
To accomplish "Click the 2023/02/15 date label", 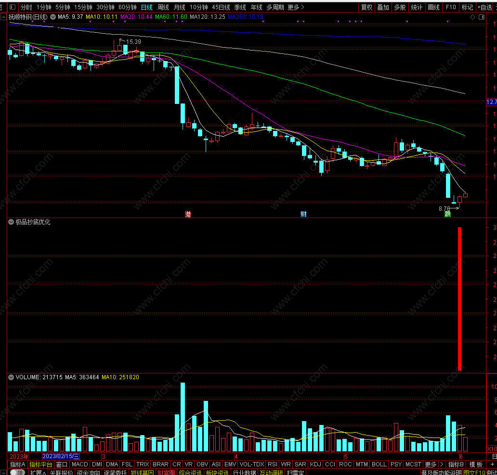I will (61, 456).
